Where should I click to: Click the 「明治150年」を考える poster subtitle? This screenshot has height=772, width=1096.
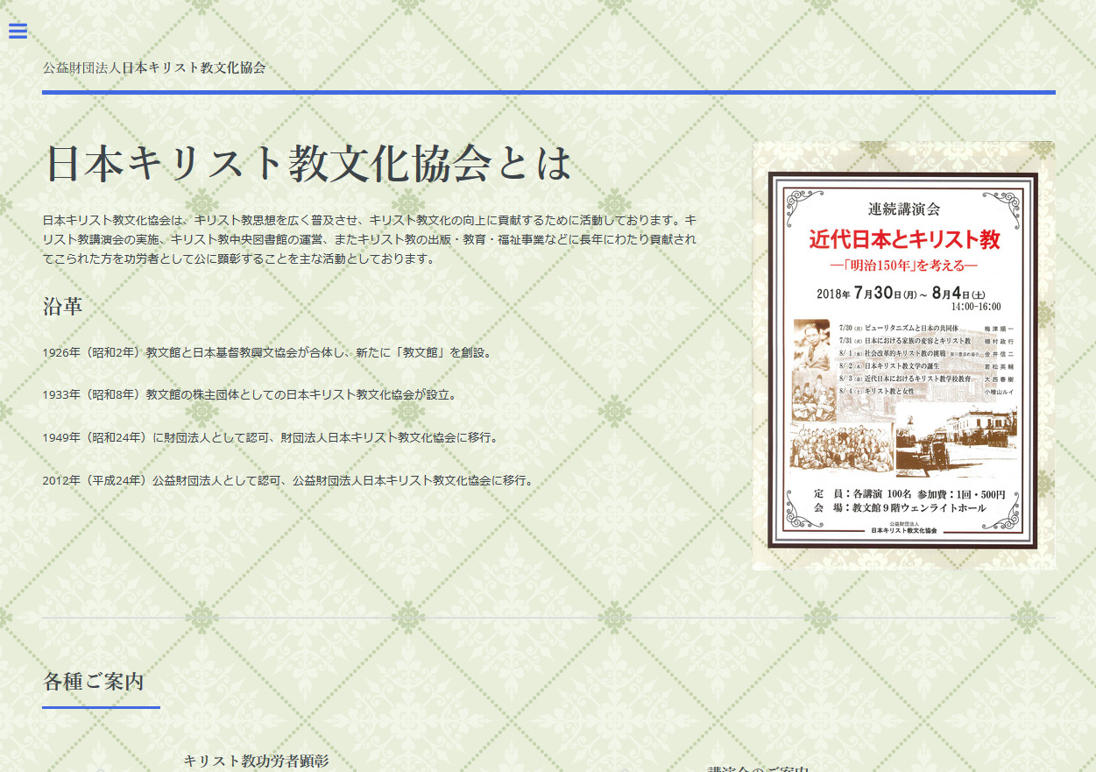903,265
